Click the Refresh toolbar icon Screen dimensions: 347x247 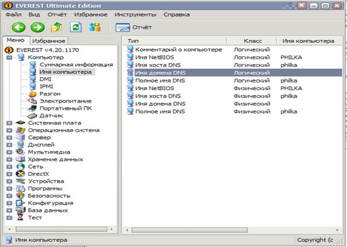coord(76,28)
